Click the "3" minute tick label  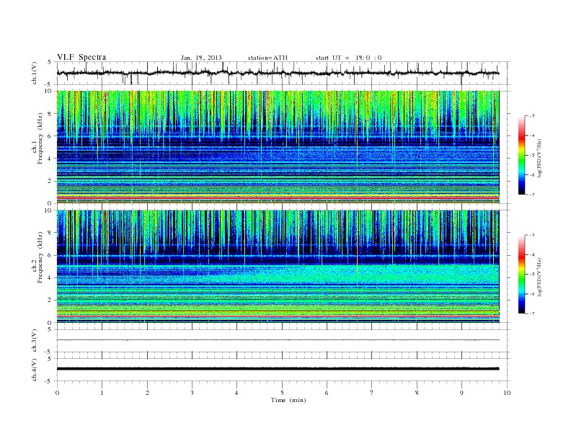(x=192, y=393)
